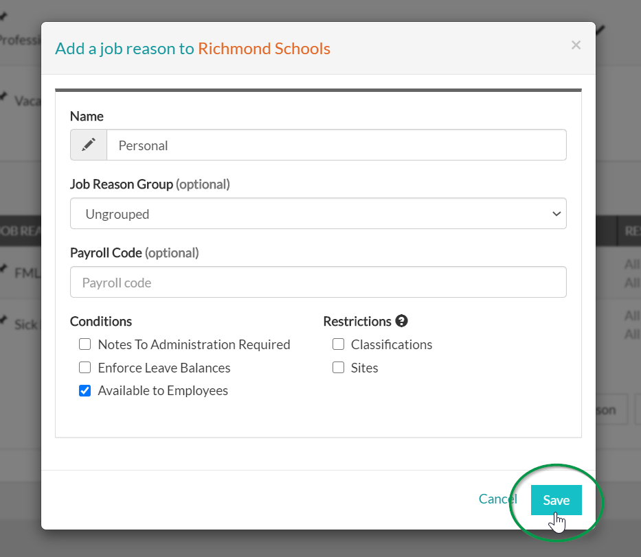Screen dimensions: 641x557
Task: Click the Conditions heading
Action: point(101,322)
